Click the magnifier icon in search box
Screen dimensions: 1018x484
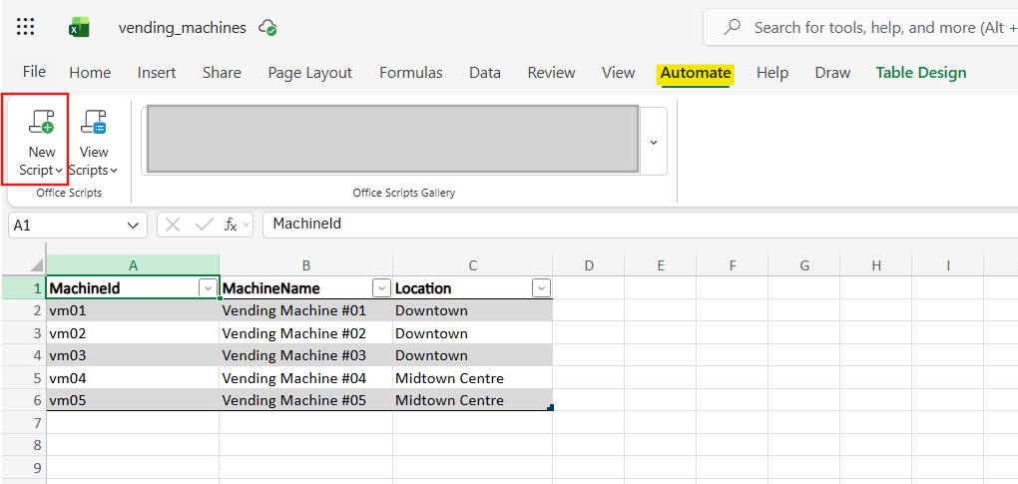[x=733, y=27]
